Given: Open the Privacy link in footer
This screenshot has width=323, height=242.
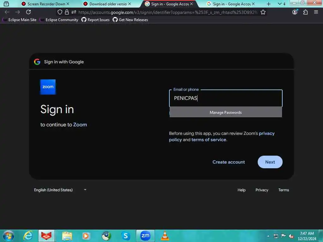Looking at the screenshot, I should (262, 190).
